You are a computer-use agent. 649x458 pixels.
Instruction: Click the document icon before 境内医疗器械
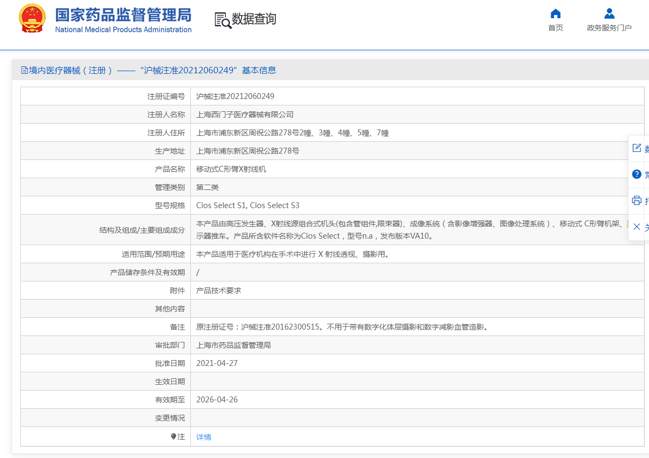24,70
